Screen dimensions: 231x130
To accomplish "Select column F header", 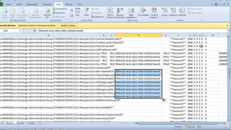I will [x=178, y=35].
